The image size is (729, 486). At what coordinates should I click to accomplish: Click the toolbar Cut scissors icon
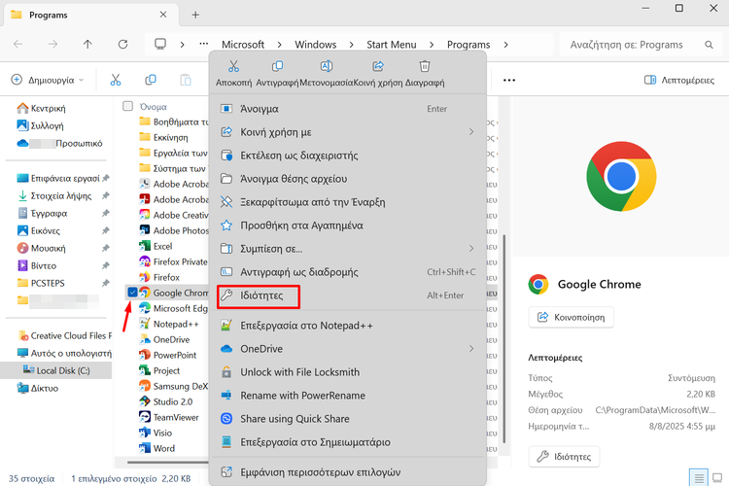click(x=116, y=80)
